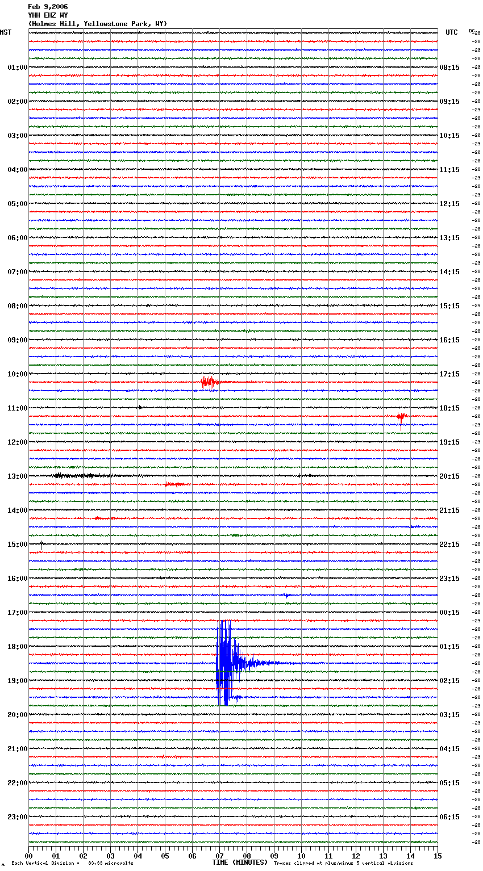Click the small blue blip near minute 9.5 at 16:30
This screenshot has width=483, height=871.
coord(287,595)
